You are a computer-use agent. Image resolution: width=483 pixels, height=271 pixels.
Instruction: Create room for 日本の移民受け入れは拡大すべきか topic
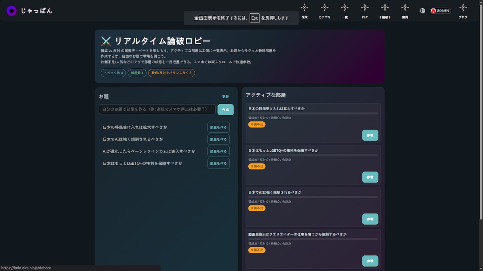[x=219, y=127]
